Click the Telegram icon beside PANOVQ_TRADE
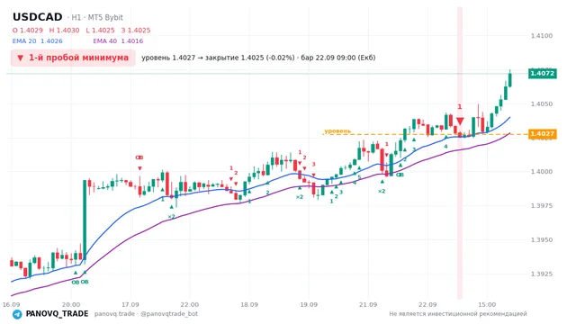The height and width of the screenshot is (324, 576). point(17,314)
